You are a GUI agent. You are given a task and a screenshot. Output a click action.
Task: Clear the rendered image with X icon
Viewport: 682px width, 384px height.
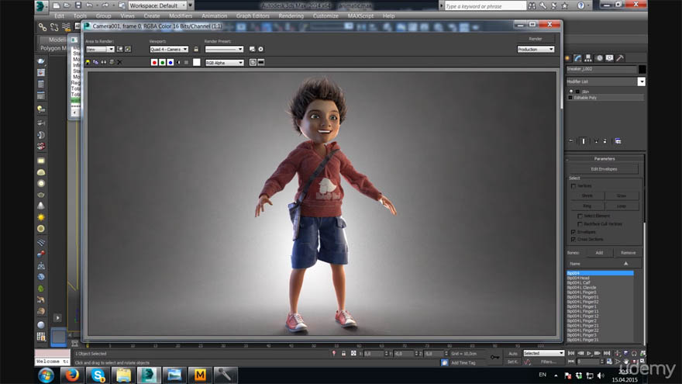119,62
